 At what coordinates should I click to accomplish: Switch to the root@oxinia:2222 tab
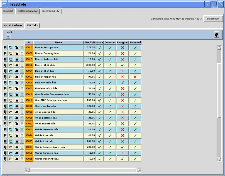(x=28, y=11)
